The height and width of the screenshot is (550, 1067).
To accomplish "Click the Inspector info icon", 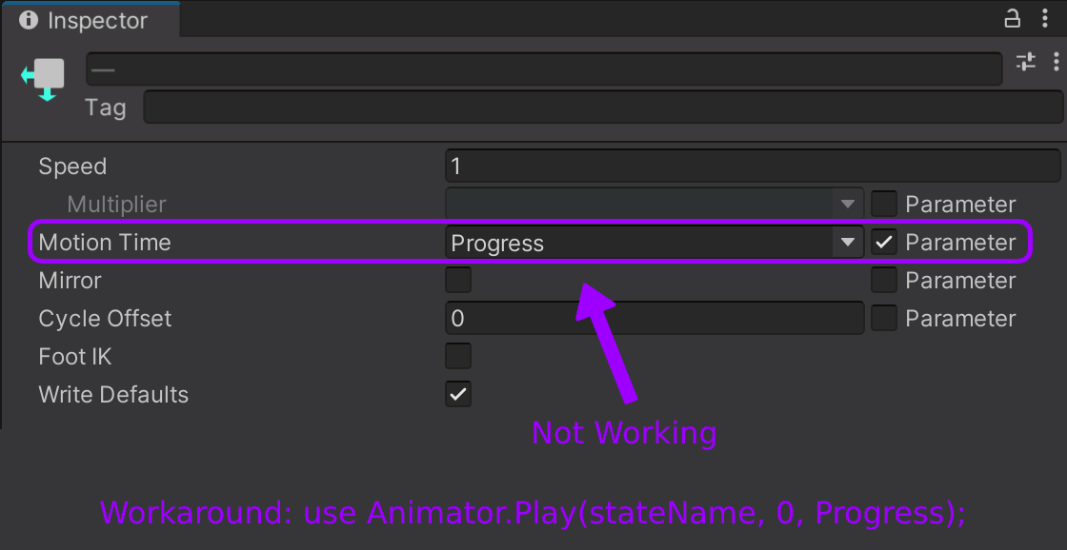I will 29,20.
